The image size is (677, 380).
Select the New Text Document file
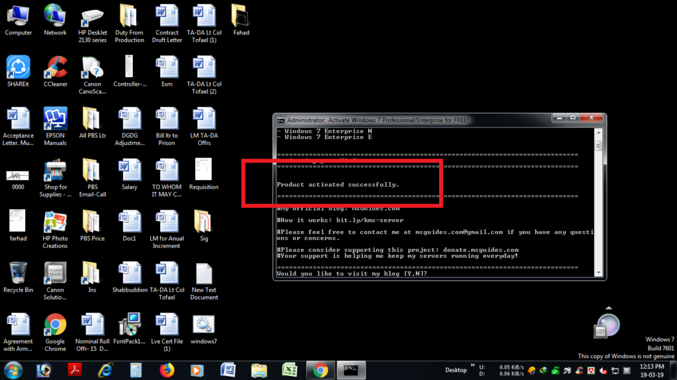(x=204, y=281)
